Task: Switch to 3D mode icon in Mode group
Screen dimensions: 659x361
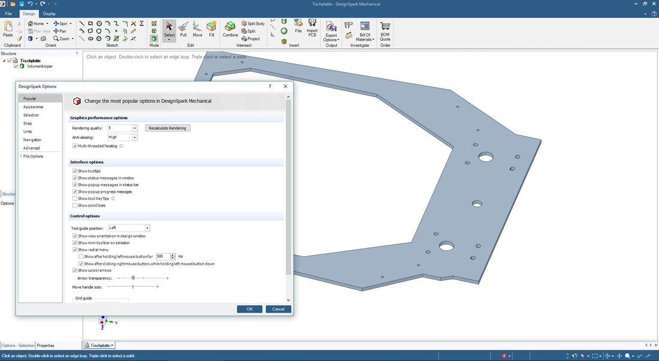Action: [x=154, y=39]
